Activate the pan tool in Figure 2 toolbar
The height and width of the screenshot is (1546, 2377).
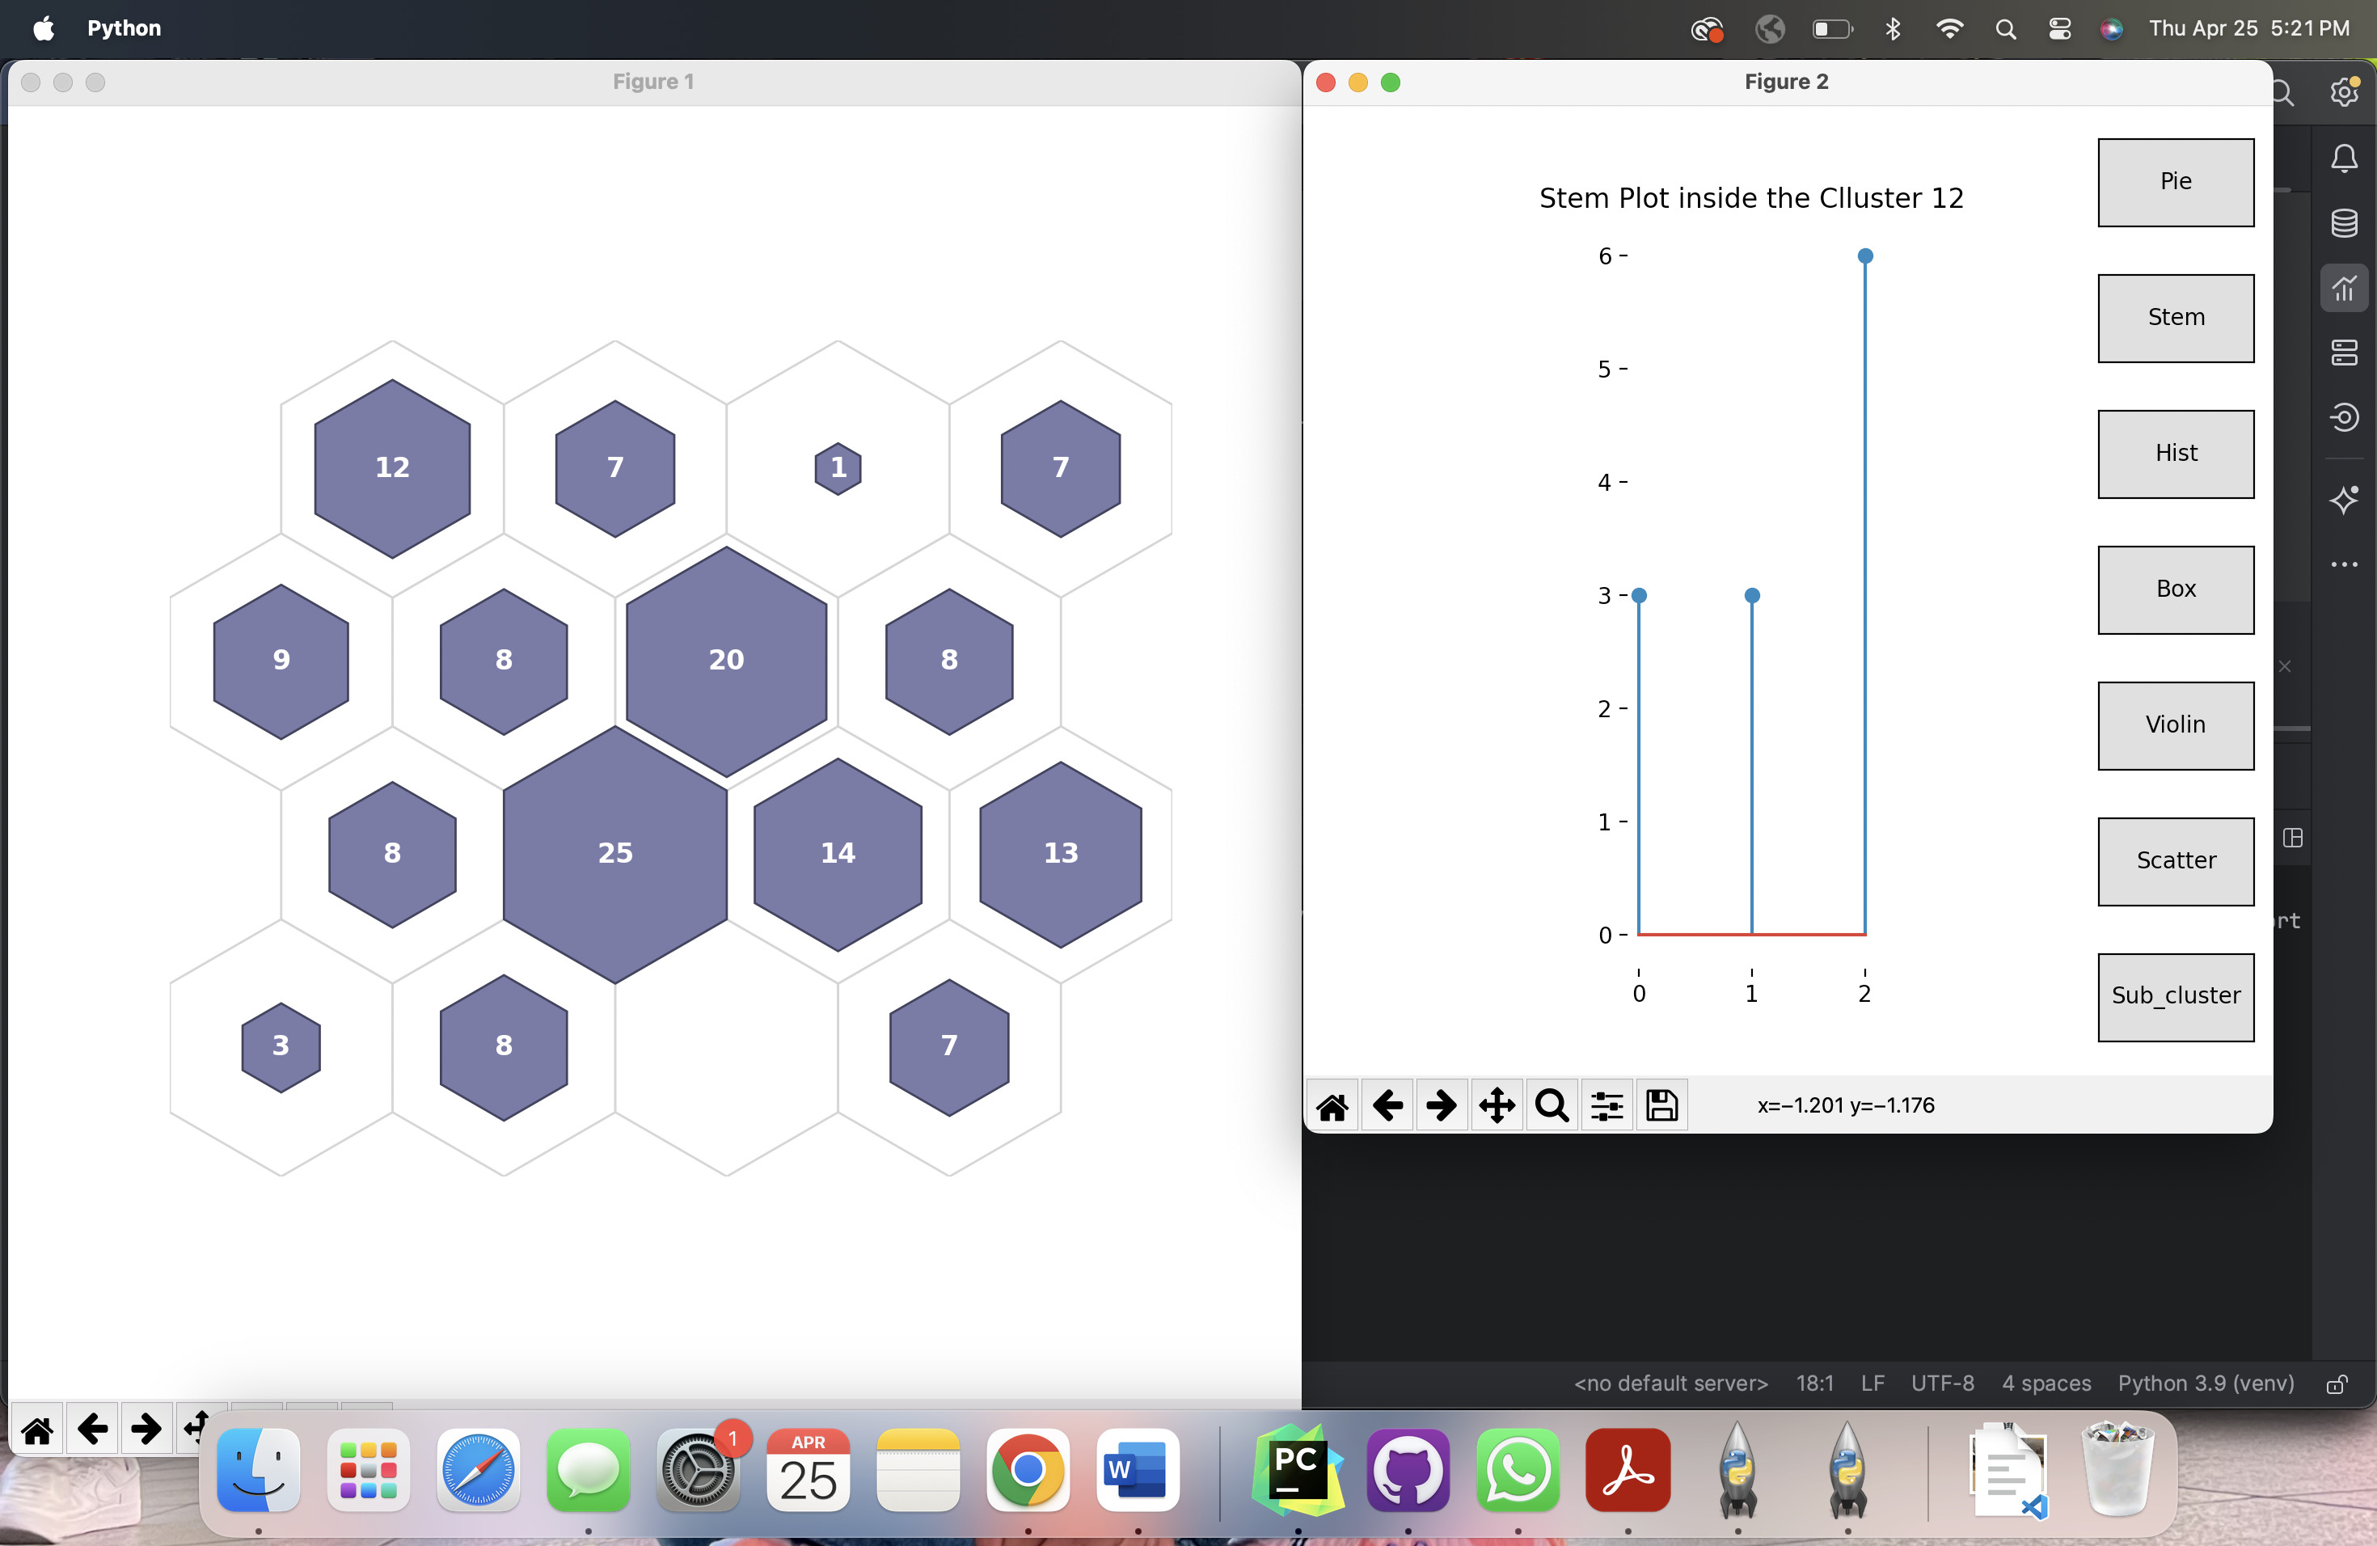click(1496, 1105)
